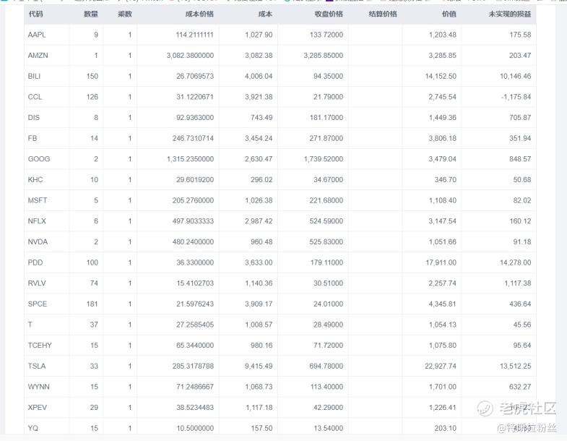Click the 价值 column header
567x441 pixels.
(449, 14)
